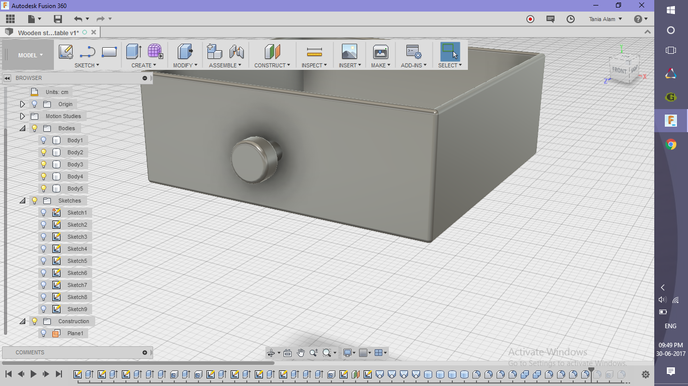Show Sketch5 via its lightbulb
This screenshot has width=688, height=386.
(x=44, y=261)
